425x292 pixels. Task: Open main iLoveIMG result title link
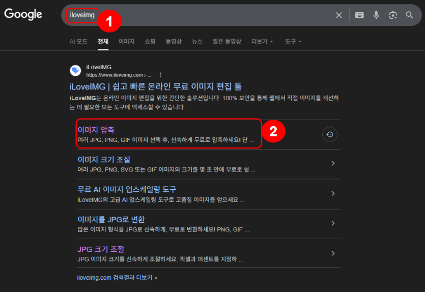click(x=156, y=86)
